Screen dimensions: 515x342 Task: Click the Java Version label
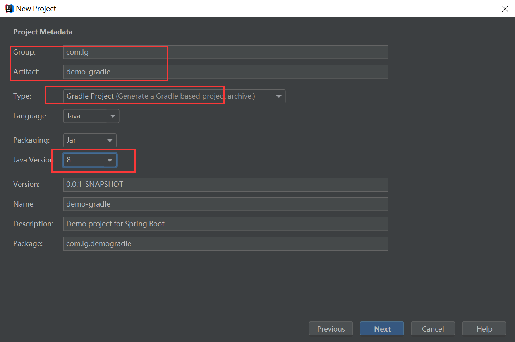tap(34, 160)
